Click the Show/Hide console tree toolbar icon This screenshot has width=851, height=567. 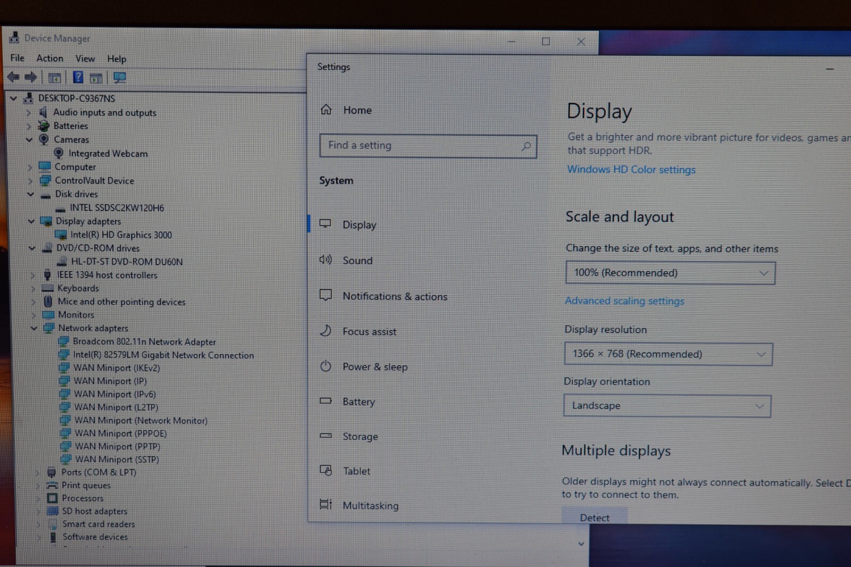(54, 78)
